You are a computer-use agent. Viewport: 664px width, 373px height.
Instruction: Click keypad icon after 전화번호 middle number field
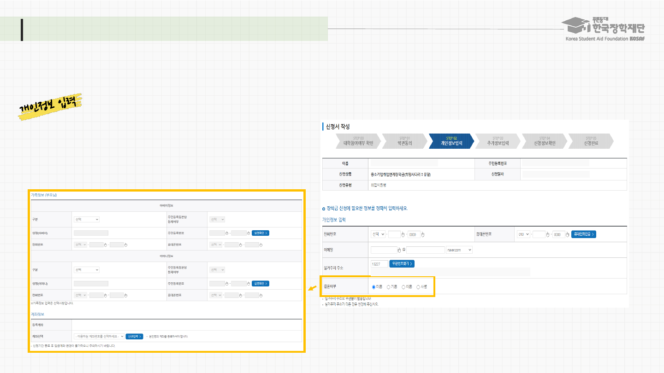pyautogui.click(x=403, y=234)
